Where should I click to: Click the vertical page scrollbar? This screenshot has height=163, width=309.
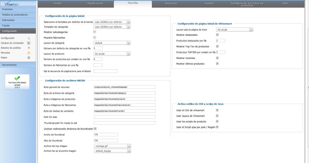pyautogui.click(x=308, y=88)
